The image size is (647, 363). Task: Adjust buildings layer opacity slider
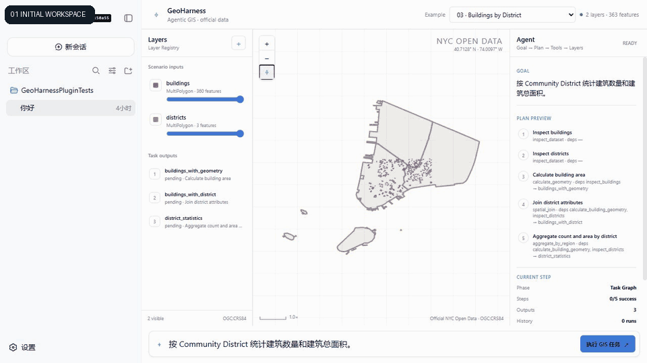click(205, 99)
